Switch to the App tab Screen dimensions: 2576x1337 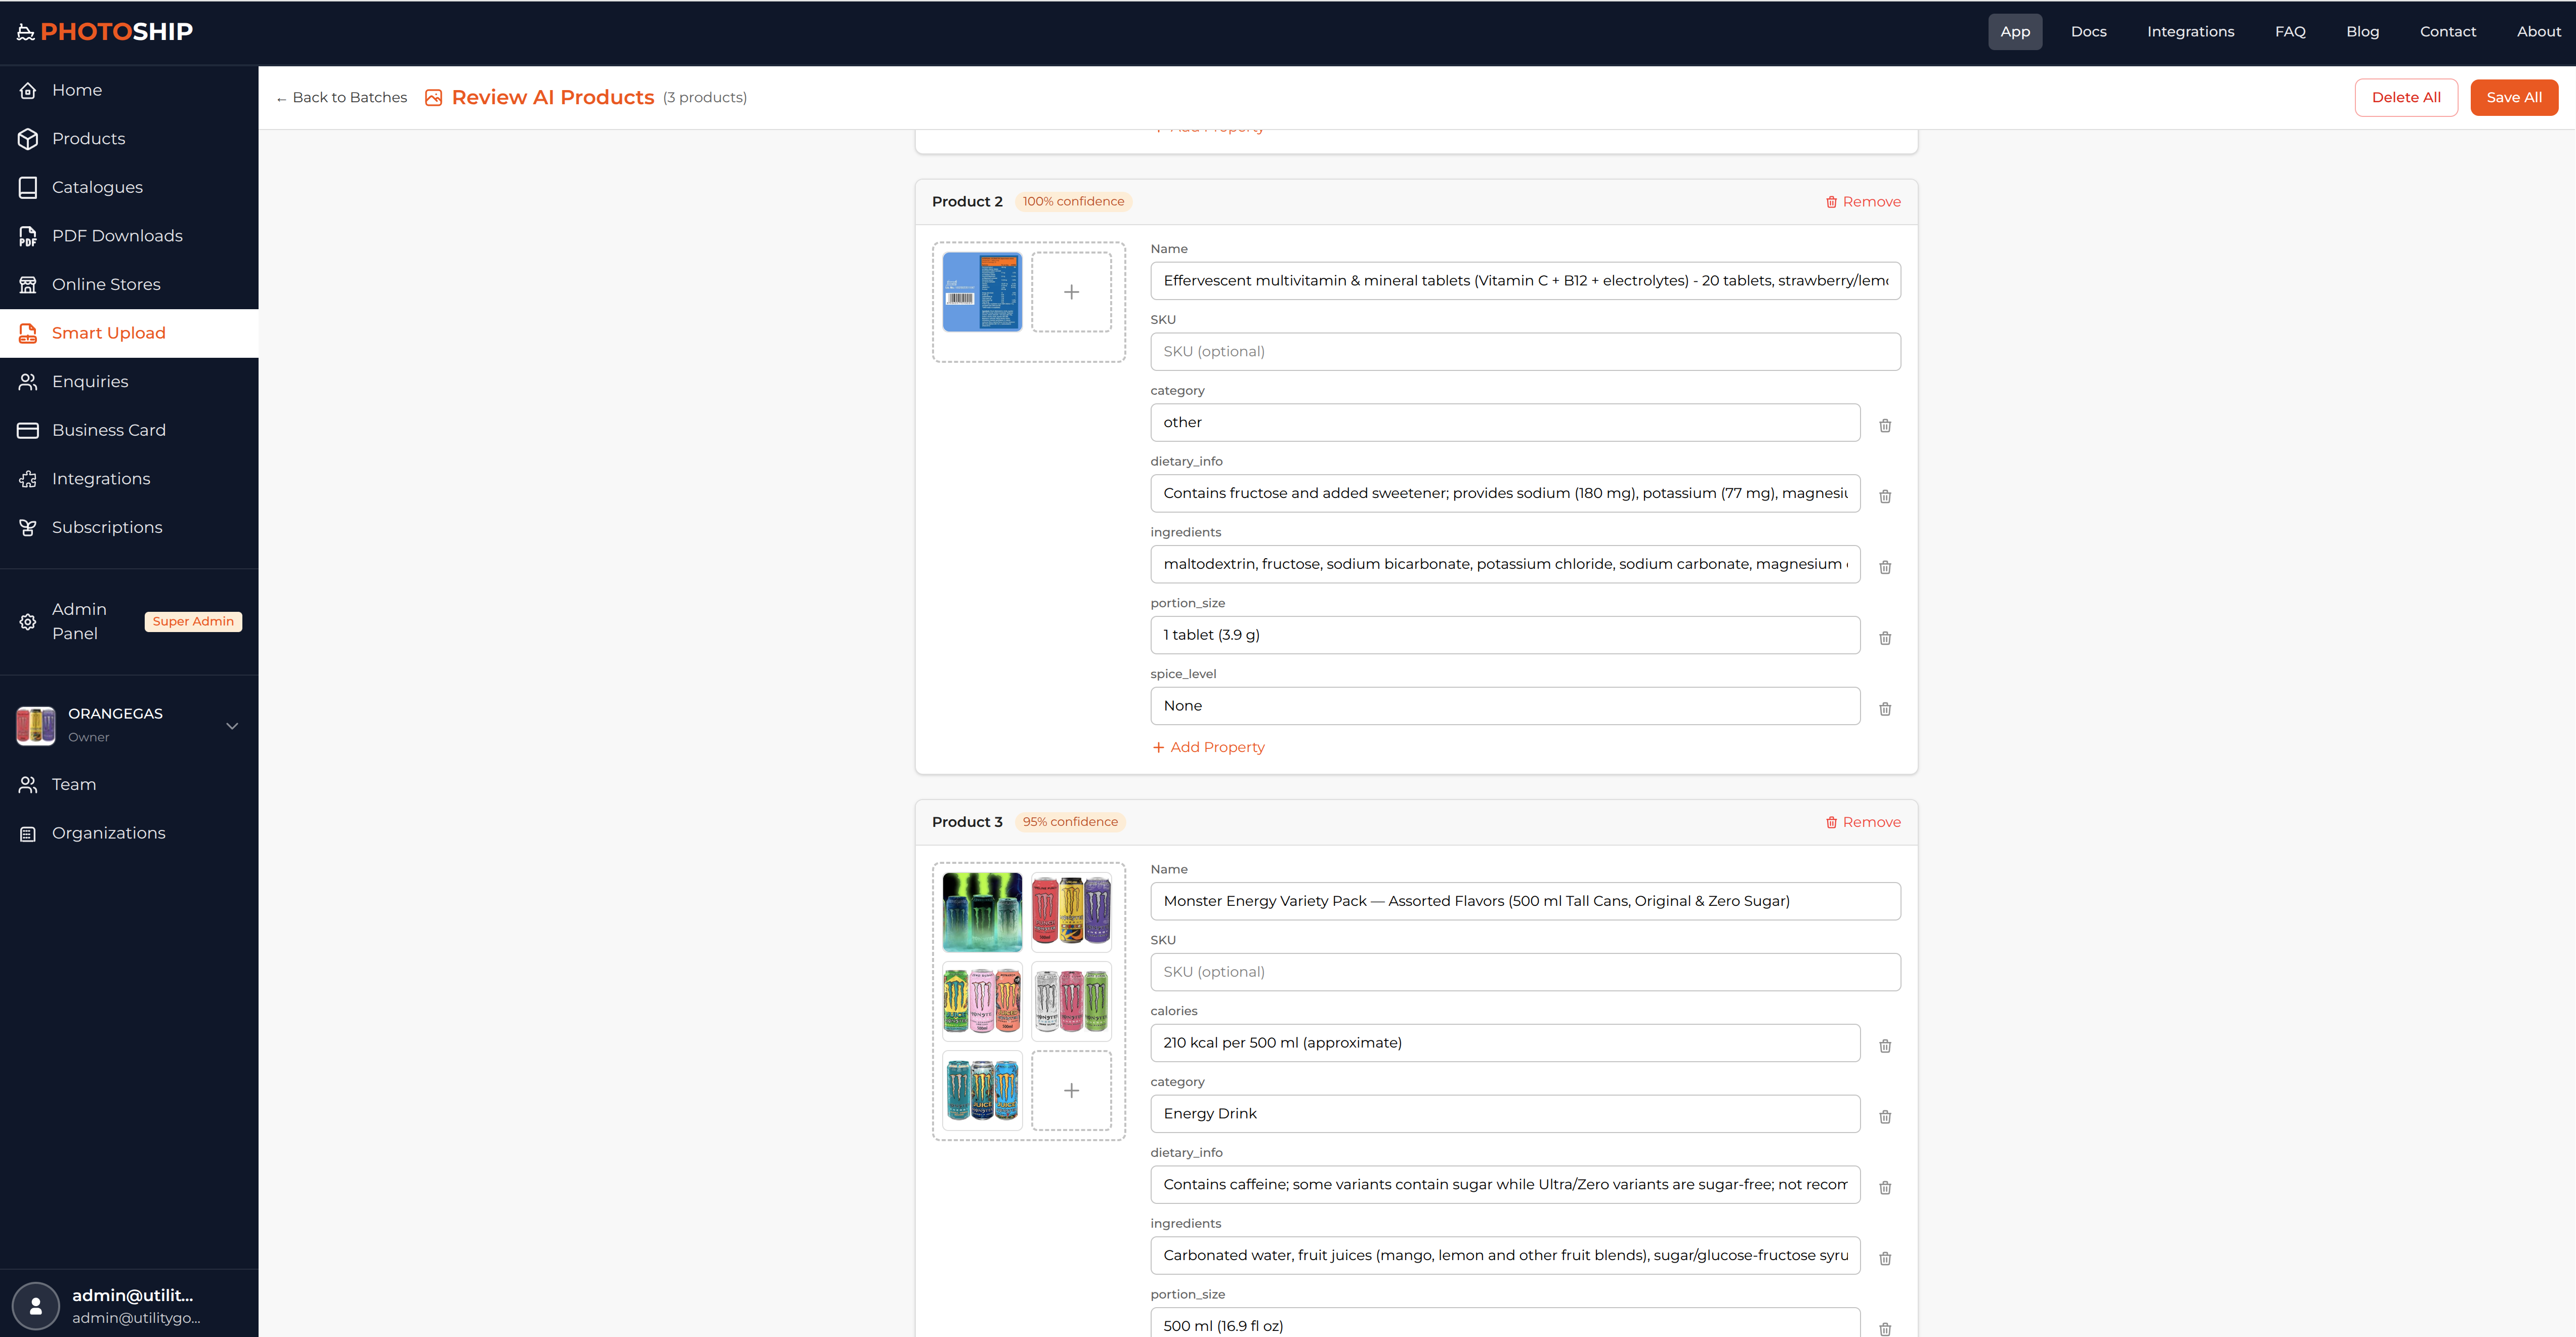tap(2015, 31)
